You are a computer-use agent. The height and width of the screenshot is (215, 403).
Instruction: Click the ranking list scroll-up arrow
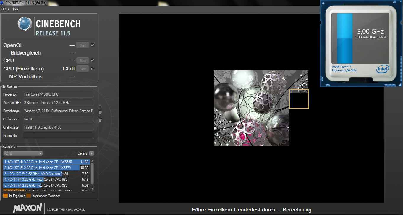[x=92, y=161]
